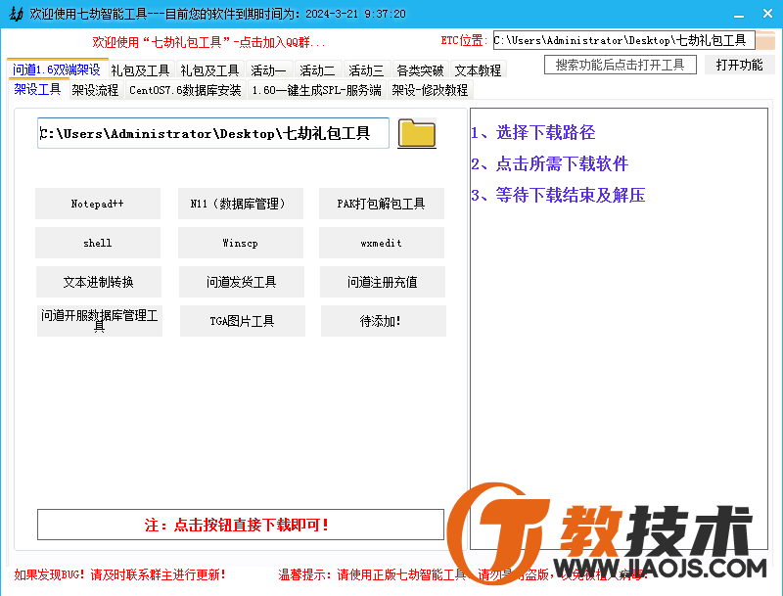Select the 活动二 tab
The height and width of the screenshot is (596, 783).
click(317, 69)
